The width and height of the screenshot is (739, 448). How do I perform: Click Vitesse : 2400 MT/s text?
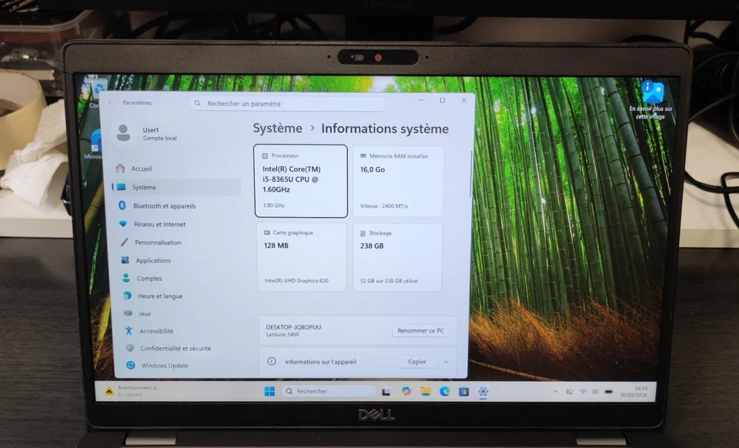tap(384, 206)
